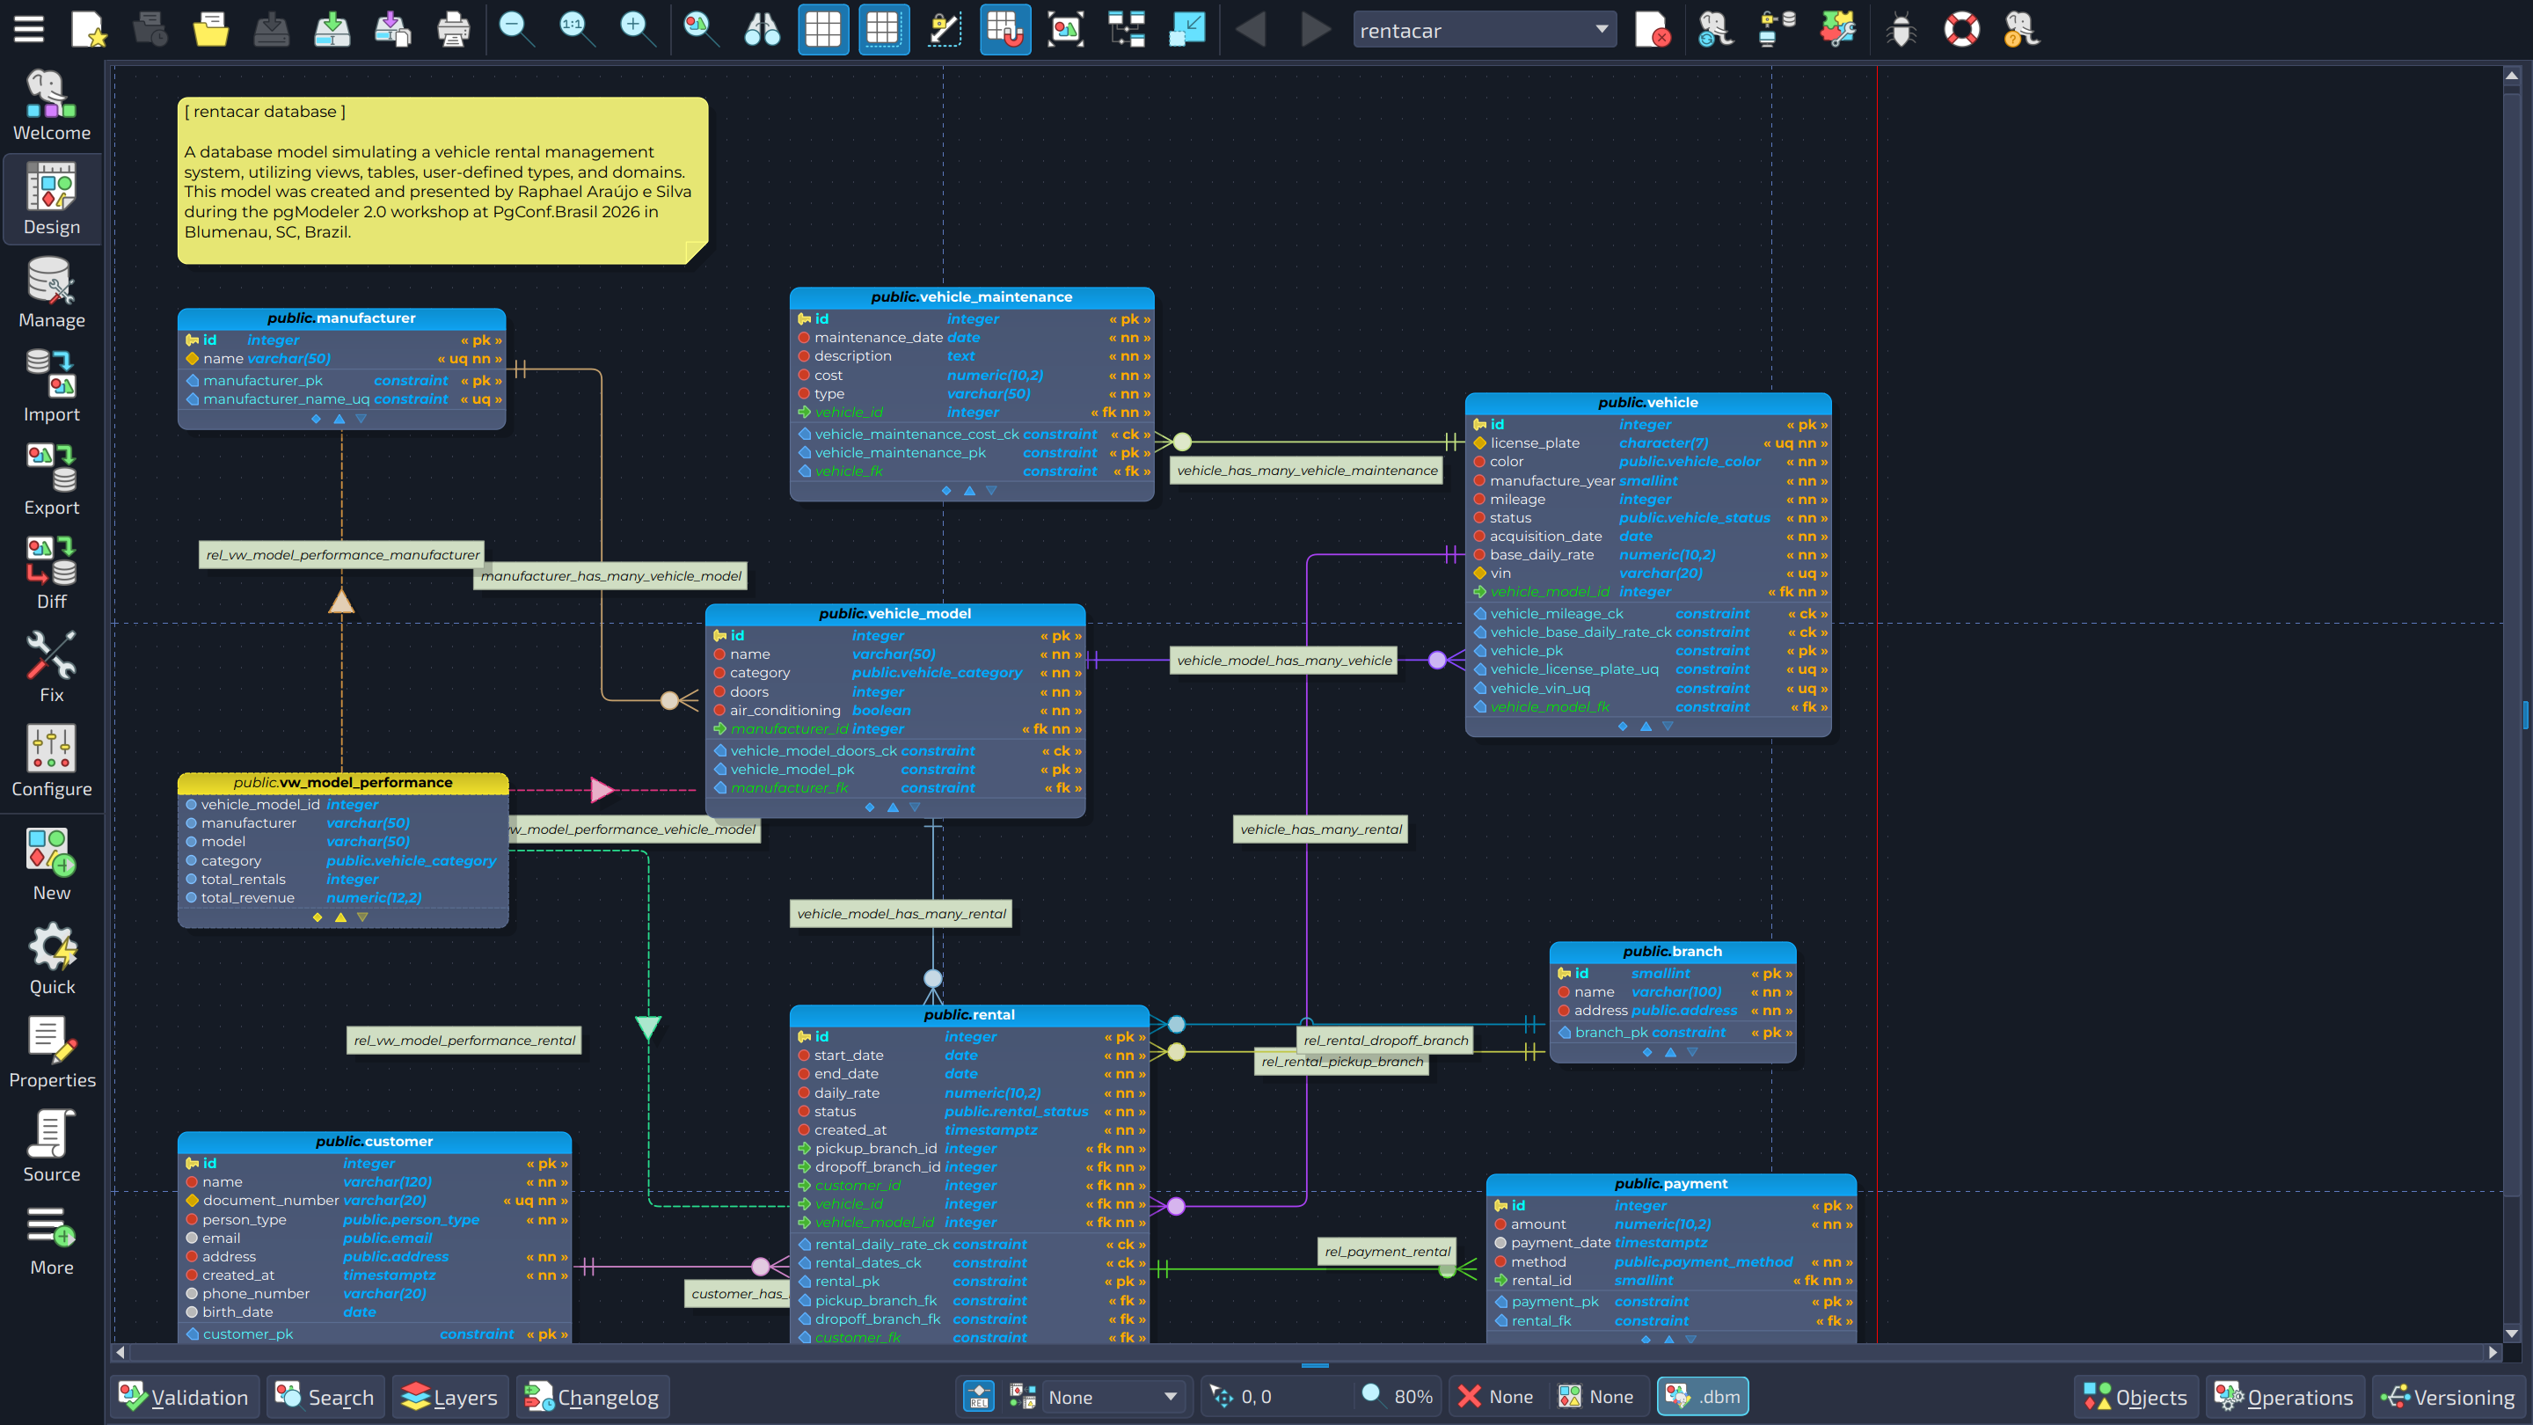Image resolution: width=2533 pixels, height=1425 pixels.
Task: Open the Fix tool in sidebar
Action: 51,668
